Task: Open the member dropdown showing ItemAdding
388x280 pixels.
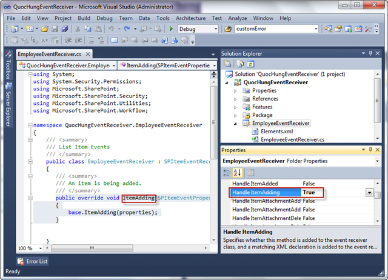Action: [x=214, y=65]
